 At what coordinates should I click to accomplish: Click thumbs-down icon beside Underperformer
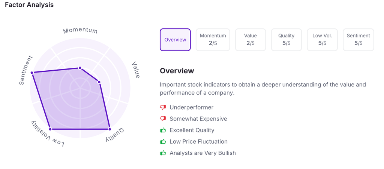tap(163, 107)
